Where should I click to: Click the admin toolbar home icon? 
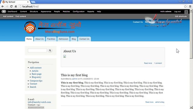tap(4, 12)
